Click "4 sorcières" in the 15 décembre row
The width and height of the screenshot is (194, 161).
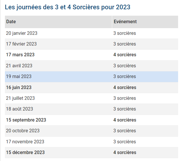tap(125, 152)
